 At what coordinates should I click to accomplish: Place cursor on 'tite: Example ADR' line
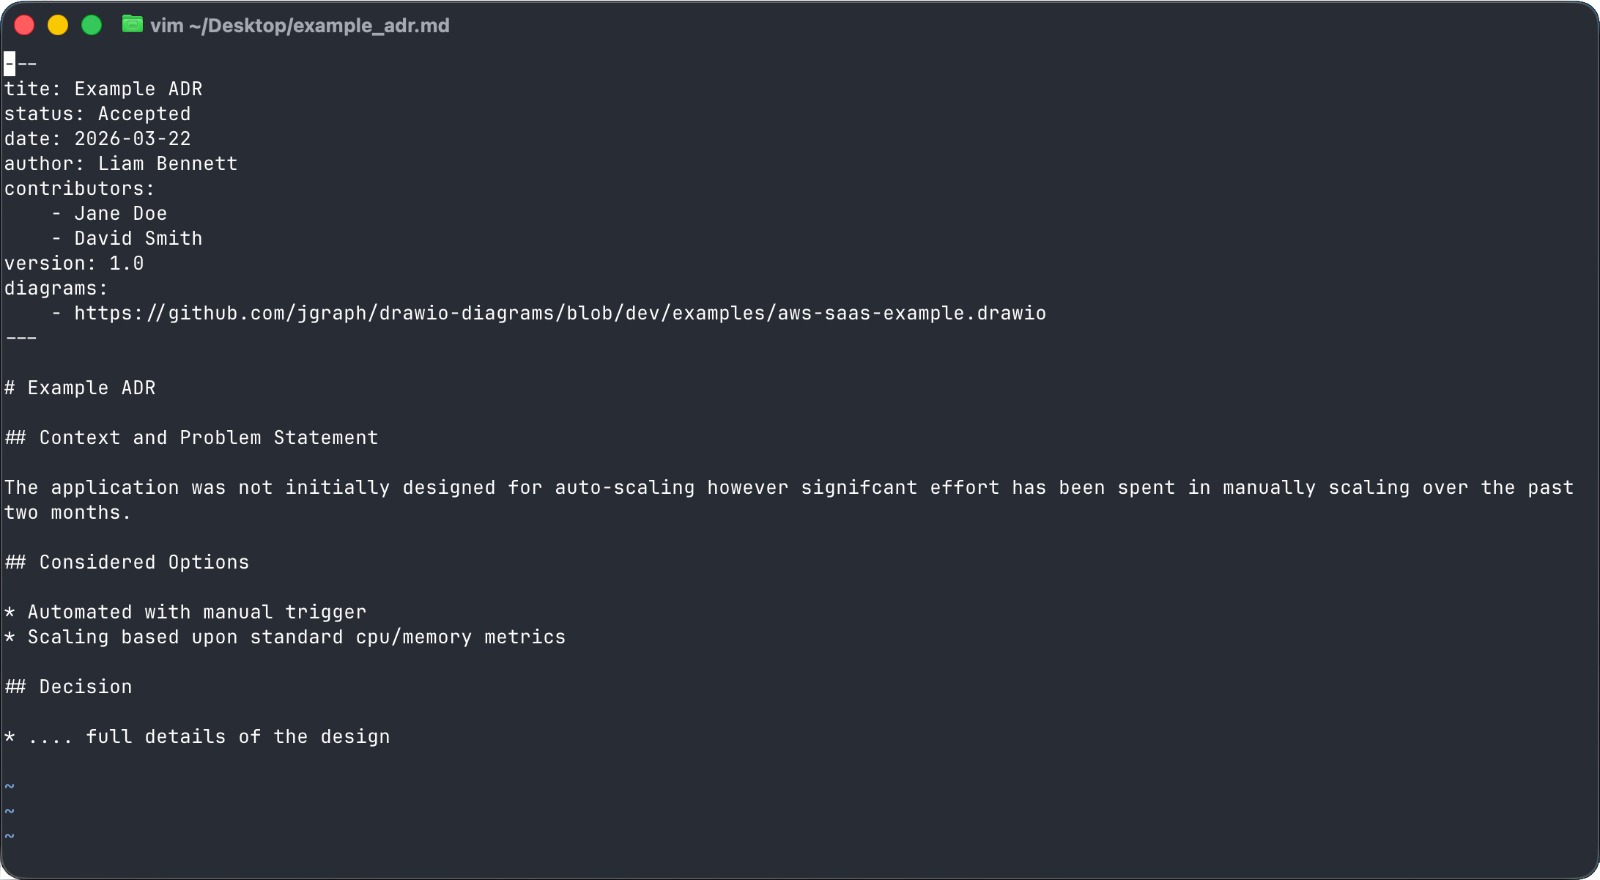coord(103,89)
